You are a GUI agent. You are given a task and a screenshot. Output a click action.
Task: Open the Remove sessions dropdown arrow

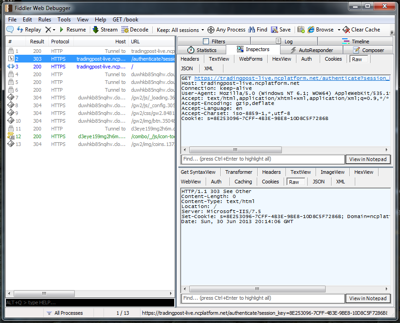[54, 30]
